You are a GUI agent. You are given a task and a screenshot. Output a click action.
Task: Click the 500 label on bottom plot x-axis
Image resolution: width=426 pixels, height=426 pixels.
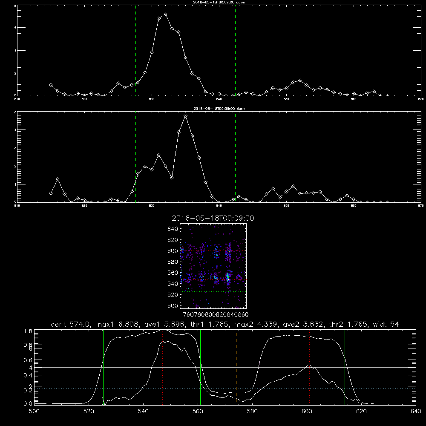(x=34, y=412)
